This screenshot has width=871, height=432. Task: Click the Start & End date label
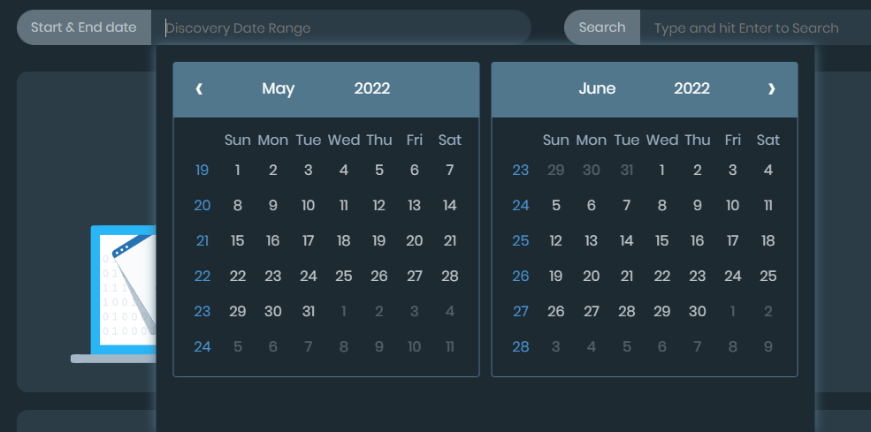[x=84, y=27]
